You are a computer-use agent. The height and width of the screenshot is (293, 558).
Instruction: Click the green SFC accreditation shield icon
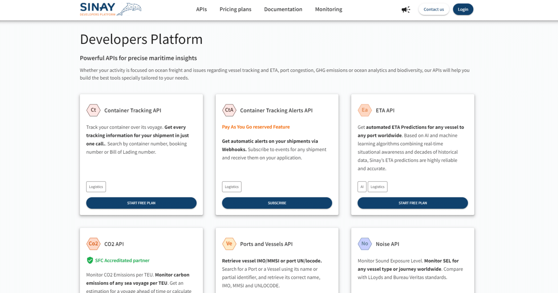[x=90, y=260]
